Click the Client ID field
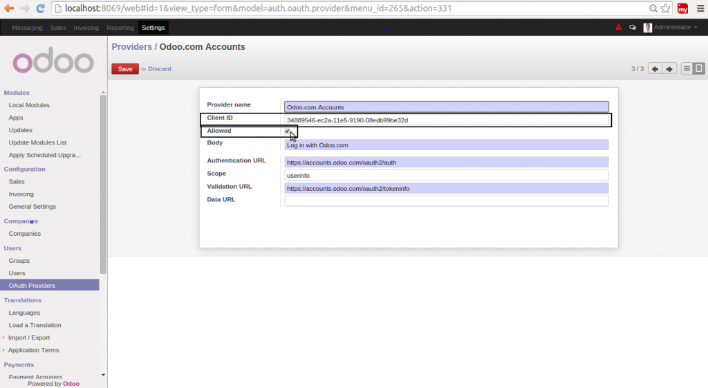 (447, 120)
